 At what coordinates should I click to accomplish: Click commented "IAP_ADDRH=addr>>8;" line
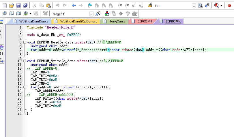coord(57,95)
